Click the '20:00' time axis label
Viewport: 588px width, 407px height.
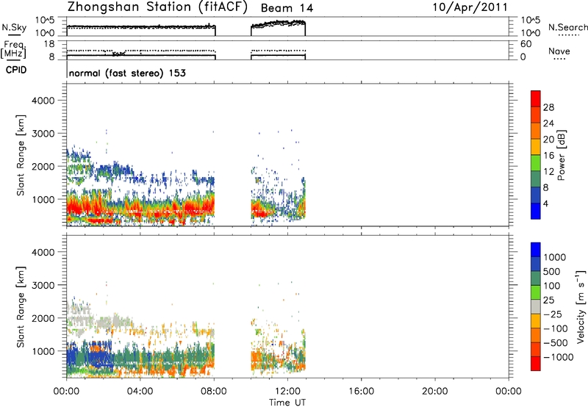coord(434,392)
